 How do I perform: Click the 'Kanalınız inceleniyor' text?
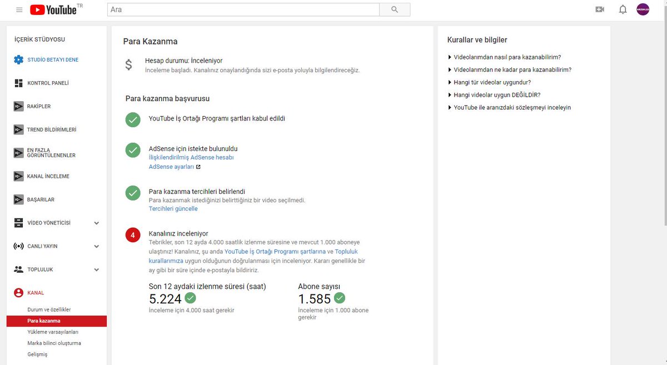click(178, 234)
